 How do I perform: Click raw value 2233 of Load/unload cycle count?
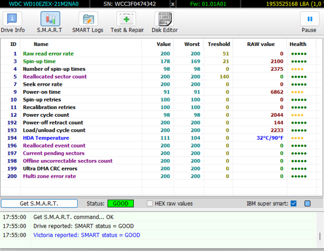277,130
